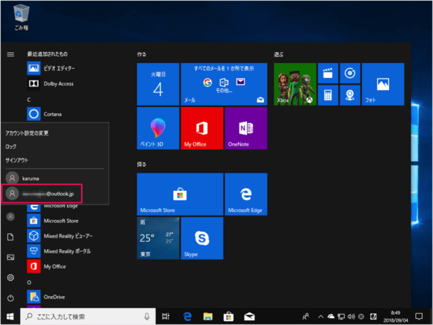Open Settings gear in Start sidebar

click(x=10, y=278)
